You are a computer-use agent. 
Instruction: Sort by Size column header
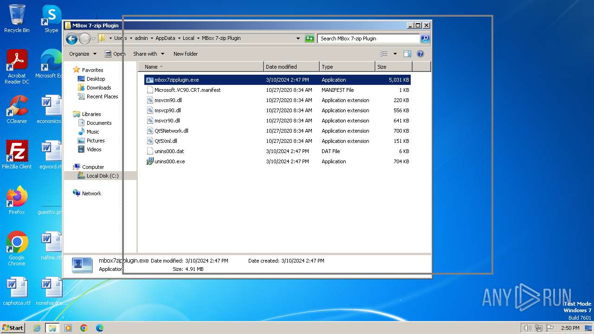(394, 67)
